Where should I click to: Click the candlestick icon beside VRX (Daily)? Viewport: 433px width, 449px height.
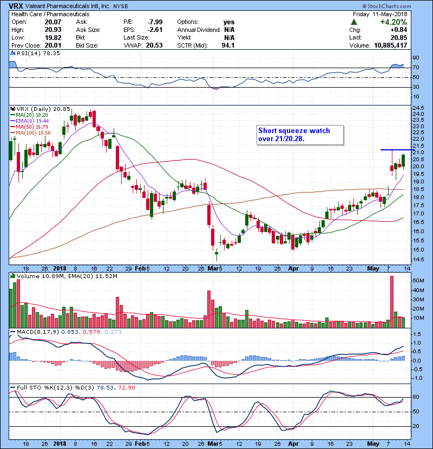pos(12,109)
